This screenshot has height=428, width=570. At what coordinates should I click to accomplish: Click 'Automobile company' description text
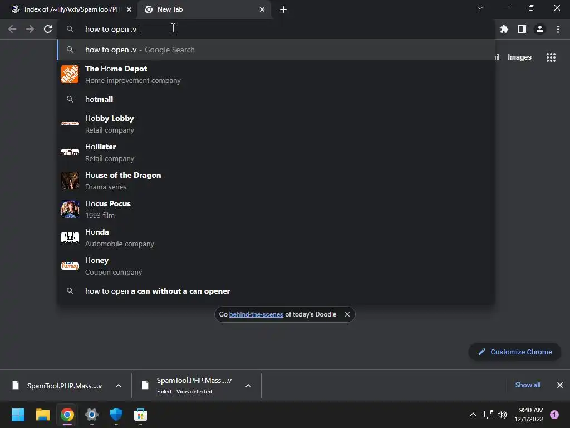point(119,244)
